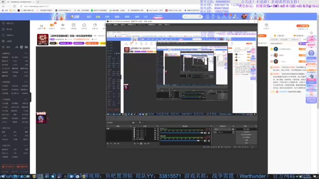This screenshot has width=319, height=179.
Task: Click the alarm clock icon in streamer toolbar
Action: click(x=73, y=25)
